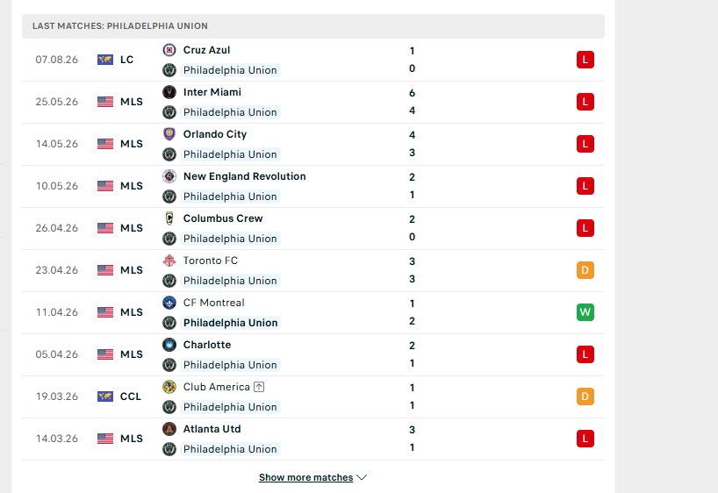Screen dimensions: 718x493
Task: Open the green W result badge
Action: 585,312
